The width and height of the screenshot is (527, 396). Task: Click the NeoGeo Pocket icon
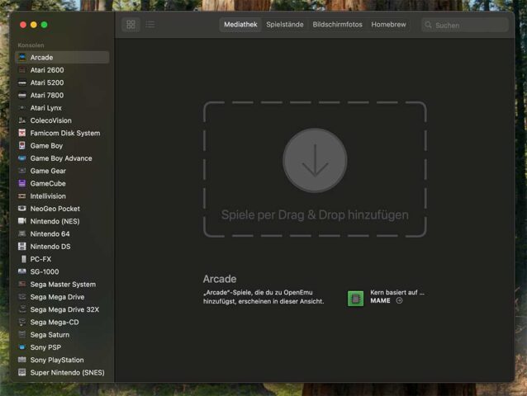[x=22, y=209]
